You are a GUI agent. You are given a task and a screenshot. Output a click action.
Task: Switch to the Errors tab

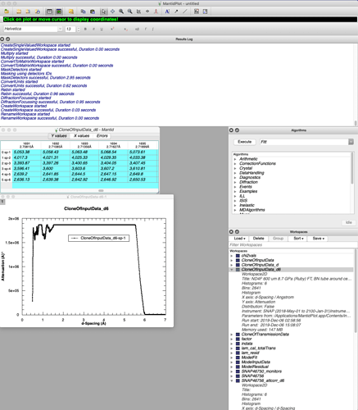[102, 136]
